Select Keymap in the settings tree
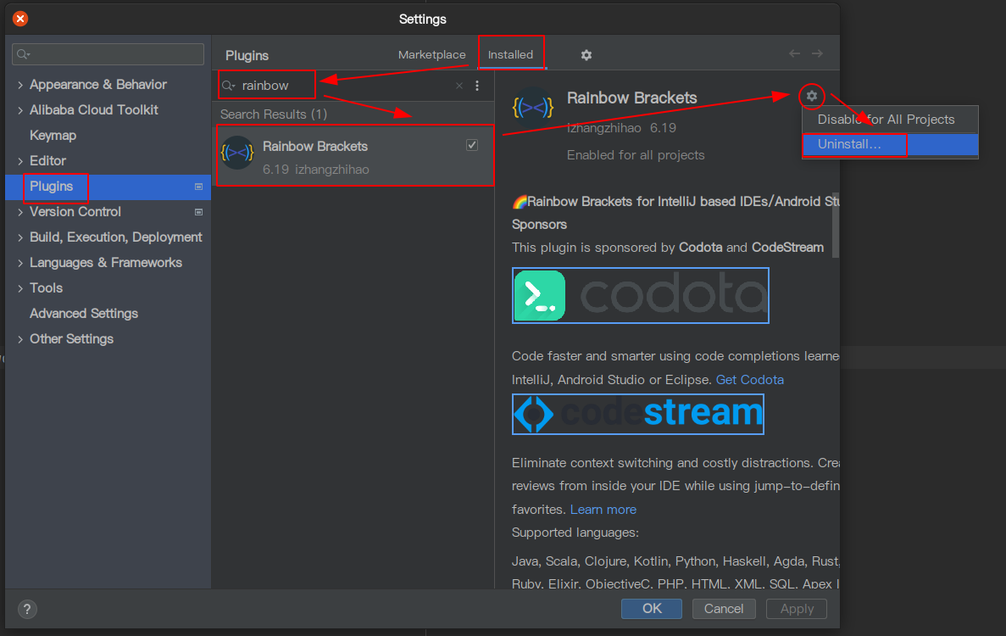This screenshot has width=1006, height=636. (53, 136)
